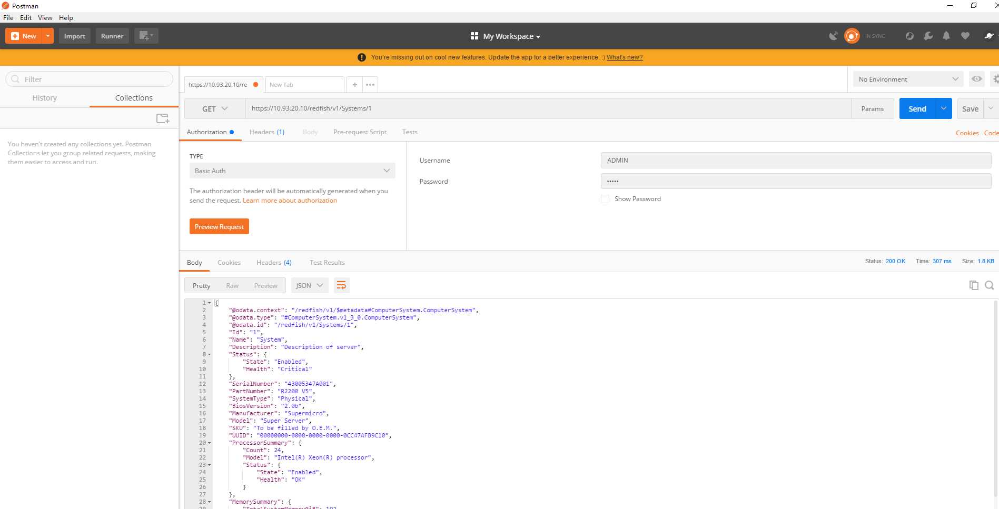The height and width of the screenshot is (509, 999).
Task: Click the collections Filter input
Action: 89,79
